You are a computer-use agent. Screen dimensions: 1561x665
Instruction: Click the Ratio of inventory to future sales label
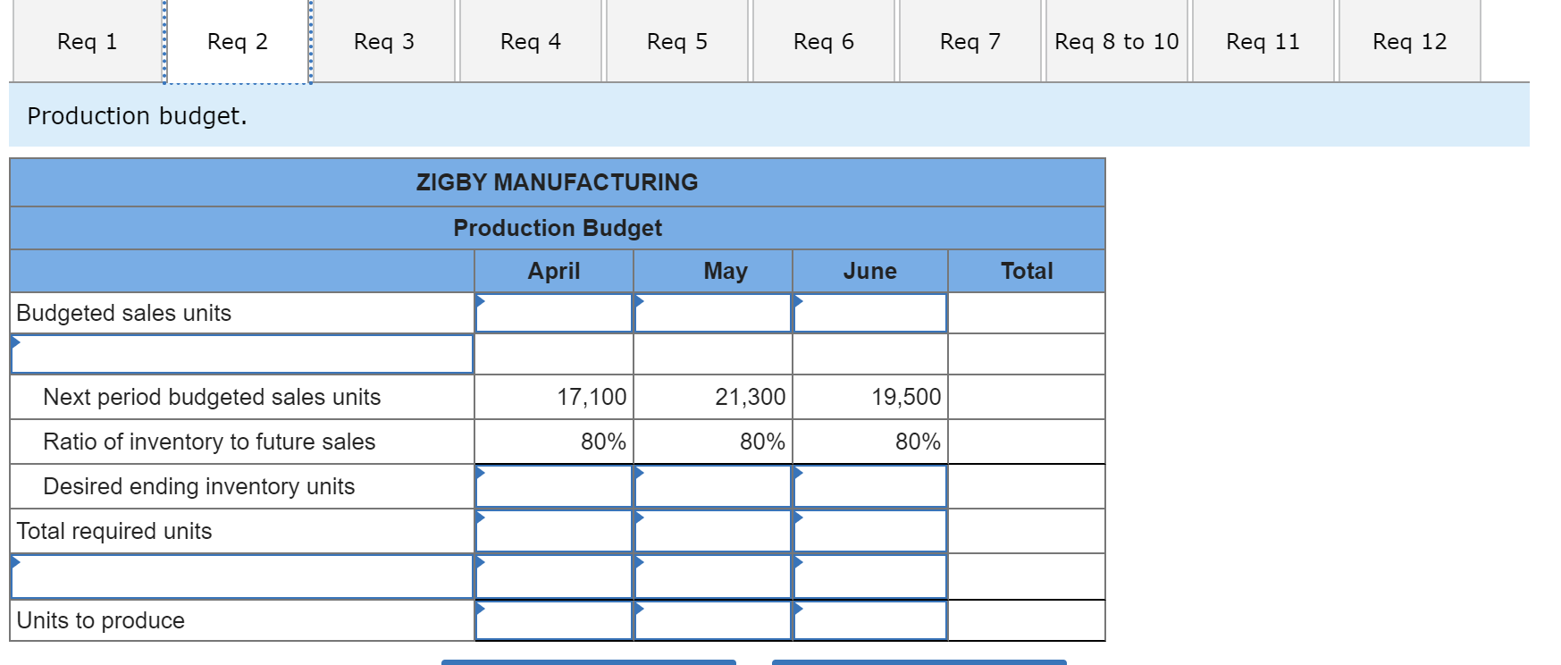[x=209, y=442]
